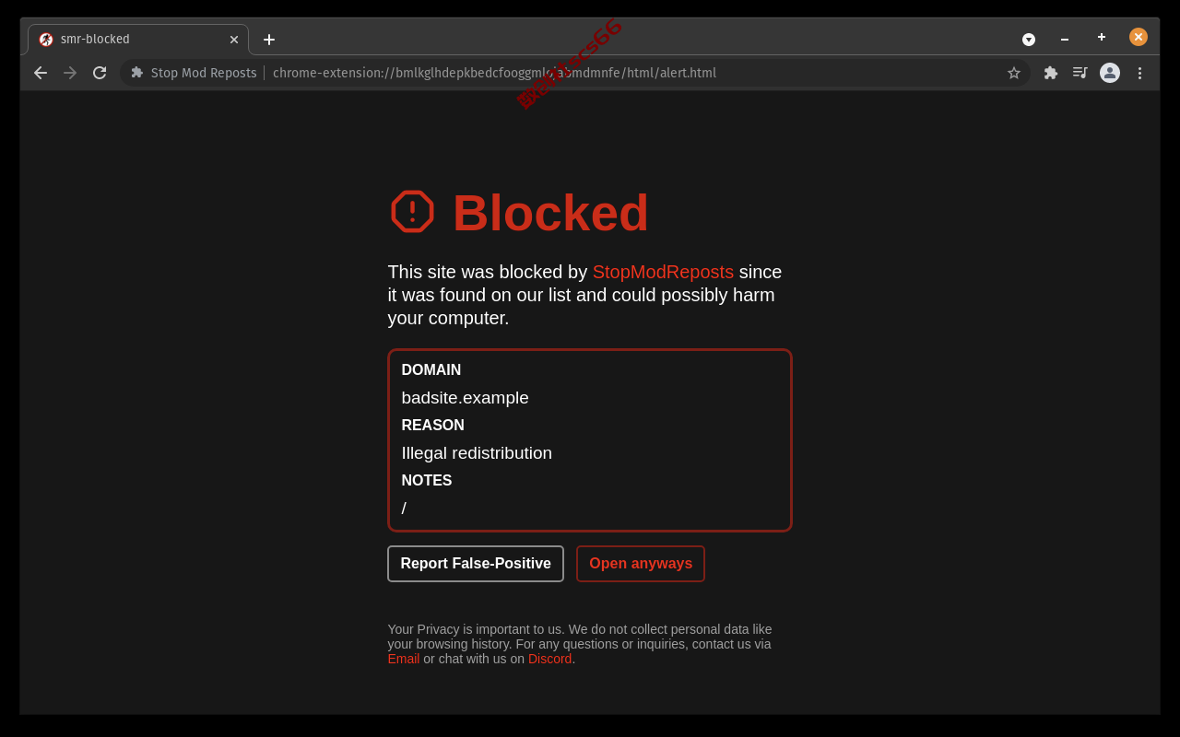This screenshot has width=1180, height=737.
Task: Open a new tab with plus button
Action: point(269,40)
